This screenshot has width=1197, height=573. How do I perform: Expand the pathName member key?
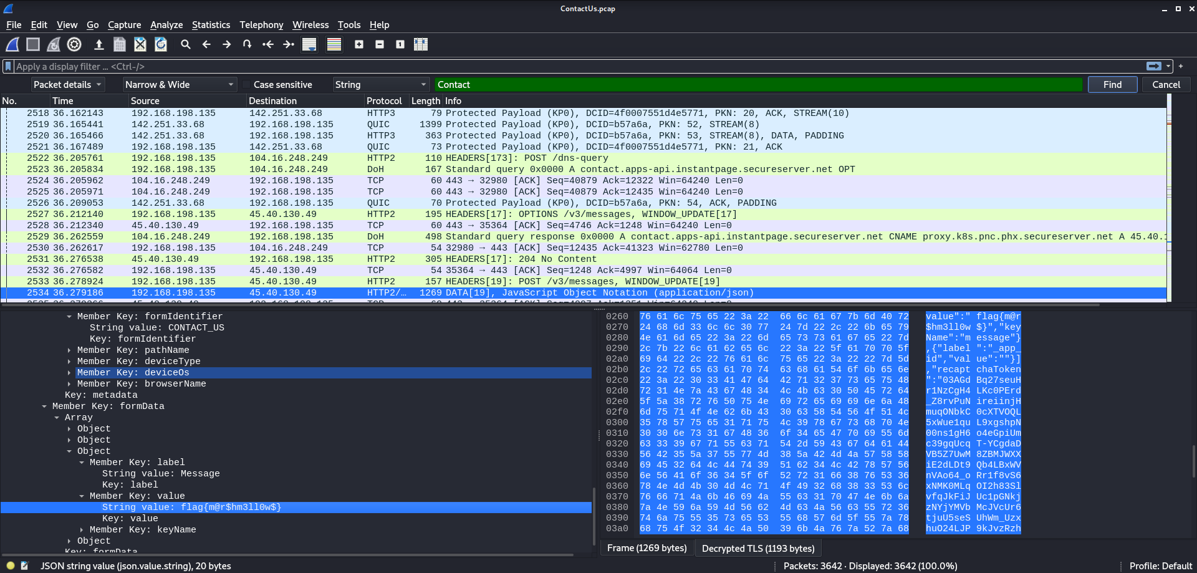click(x=69, y=350)
